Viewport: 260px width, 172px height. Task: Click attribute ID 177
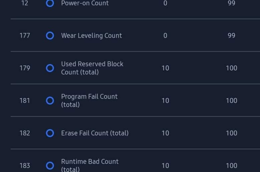pyautogui.click(x=25, y=35)
